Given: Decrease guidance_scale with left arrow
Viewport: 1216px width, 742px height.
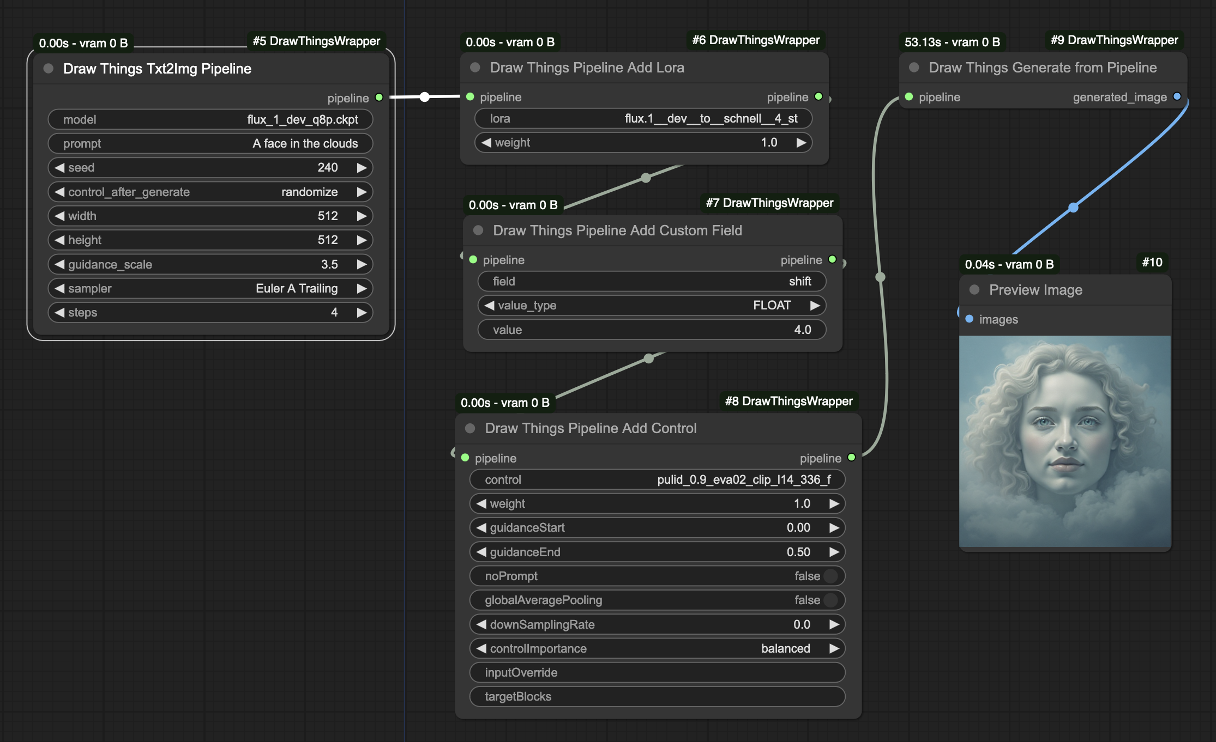Looking at the screenshot, I should tap(59, 264).
